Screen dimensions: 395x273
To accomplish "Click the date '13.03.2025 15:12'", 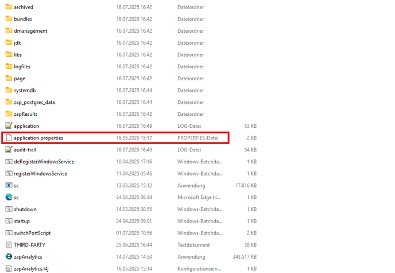I will [134, 185].
